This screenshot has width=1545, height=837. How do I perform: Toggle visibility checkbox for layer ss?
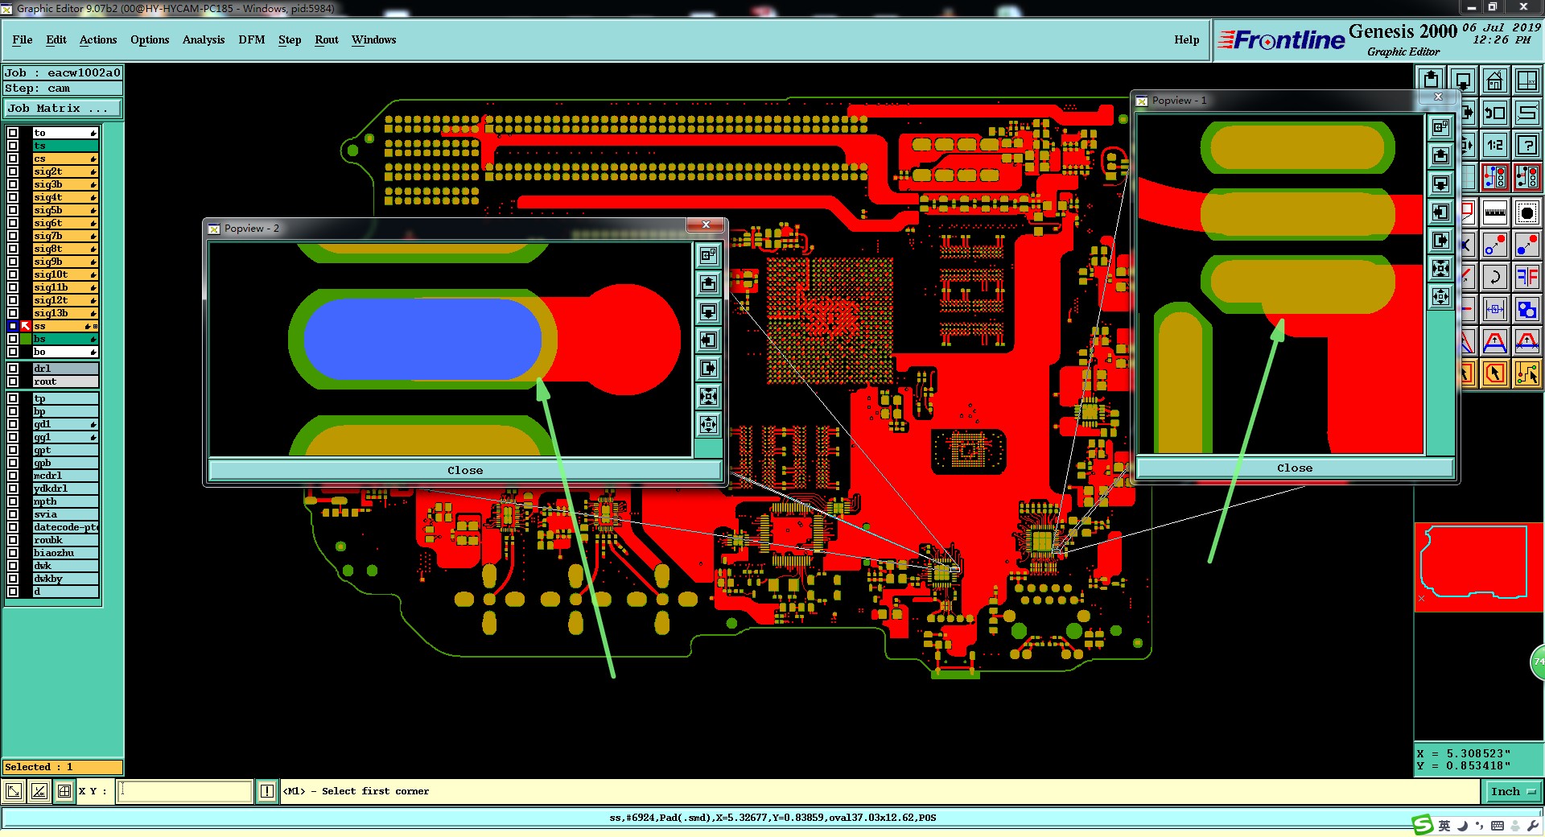point(13,326)
